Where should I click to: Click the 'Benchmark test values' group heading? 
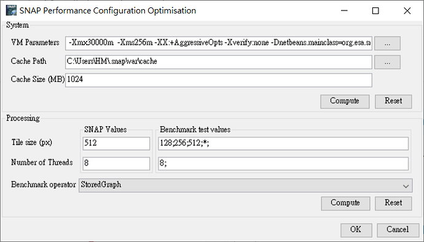tap(195, 130)
